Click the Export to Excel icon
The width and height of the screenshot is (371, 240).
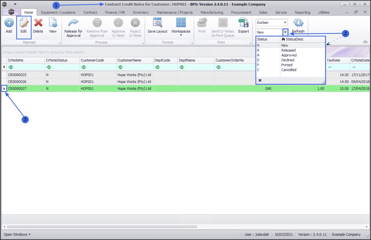tap(244, 23)
